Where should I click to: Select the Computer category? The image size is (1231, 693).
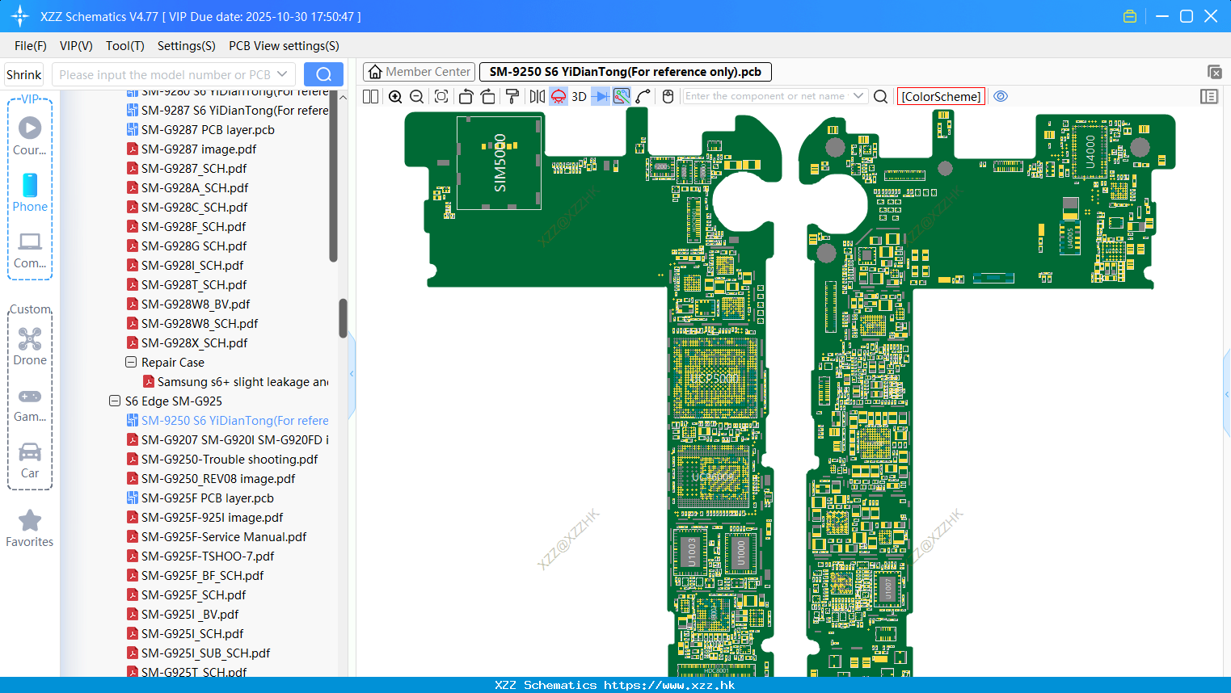[x=30, y=250]
